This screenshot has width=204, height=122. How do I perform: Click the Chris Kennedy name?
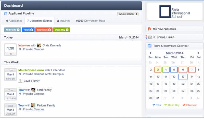[52, 45]
